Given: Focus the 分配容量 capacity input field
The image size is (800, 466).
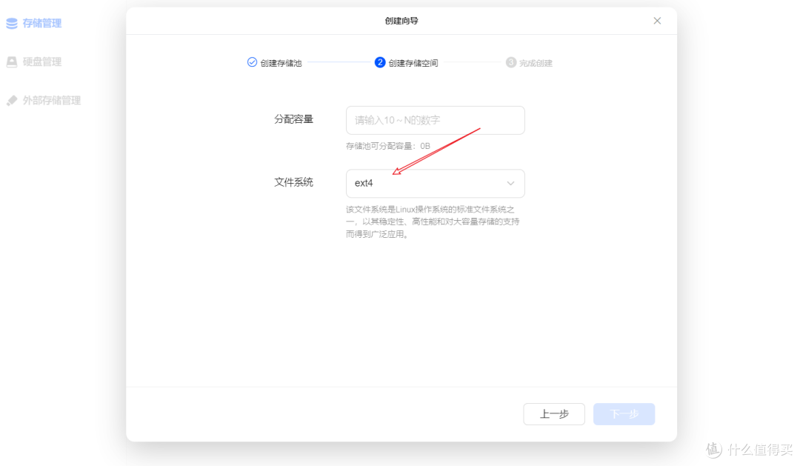Looking at the screenshot, I should (435, 120).
